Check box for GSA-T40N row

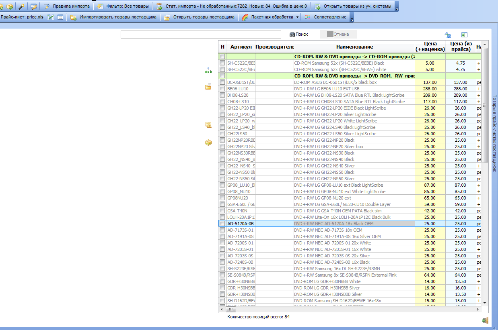click(x=222, y=211)
